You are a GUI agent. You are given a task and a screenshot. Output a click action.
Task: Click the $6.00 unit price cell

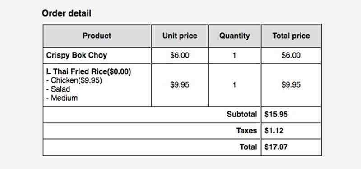click(180, 55)
